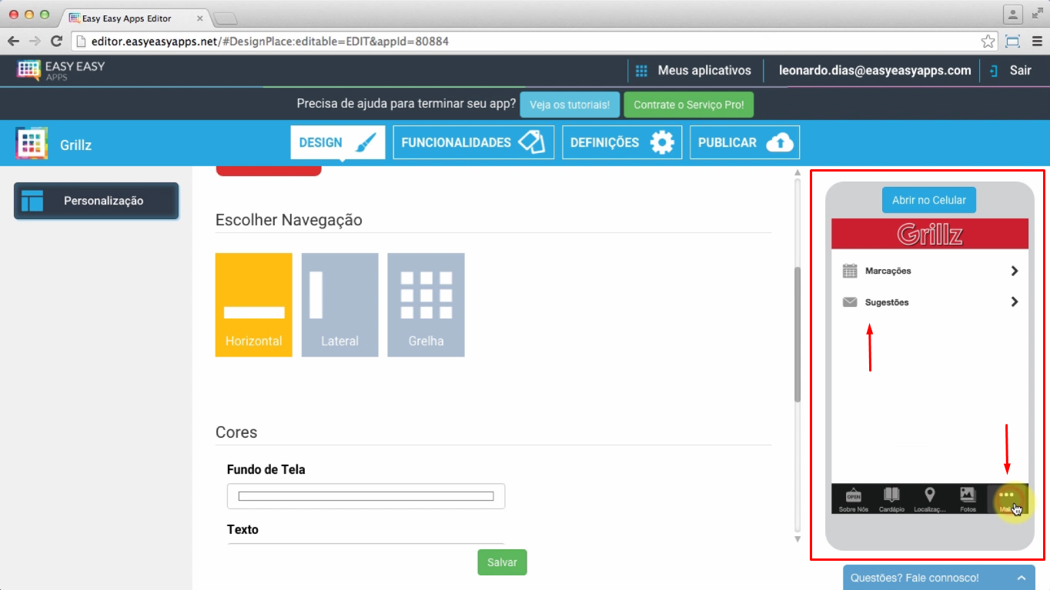Select Lateral navigation layout
The image size is (1050, 590).
click(339, 305)
